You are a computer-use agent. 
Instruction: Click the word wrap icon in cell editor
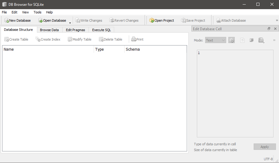pos(252,40)
